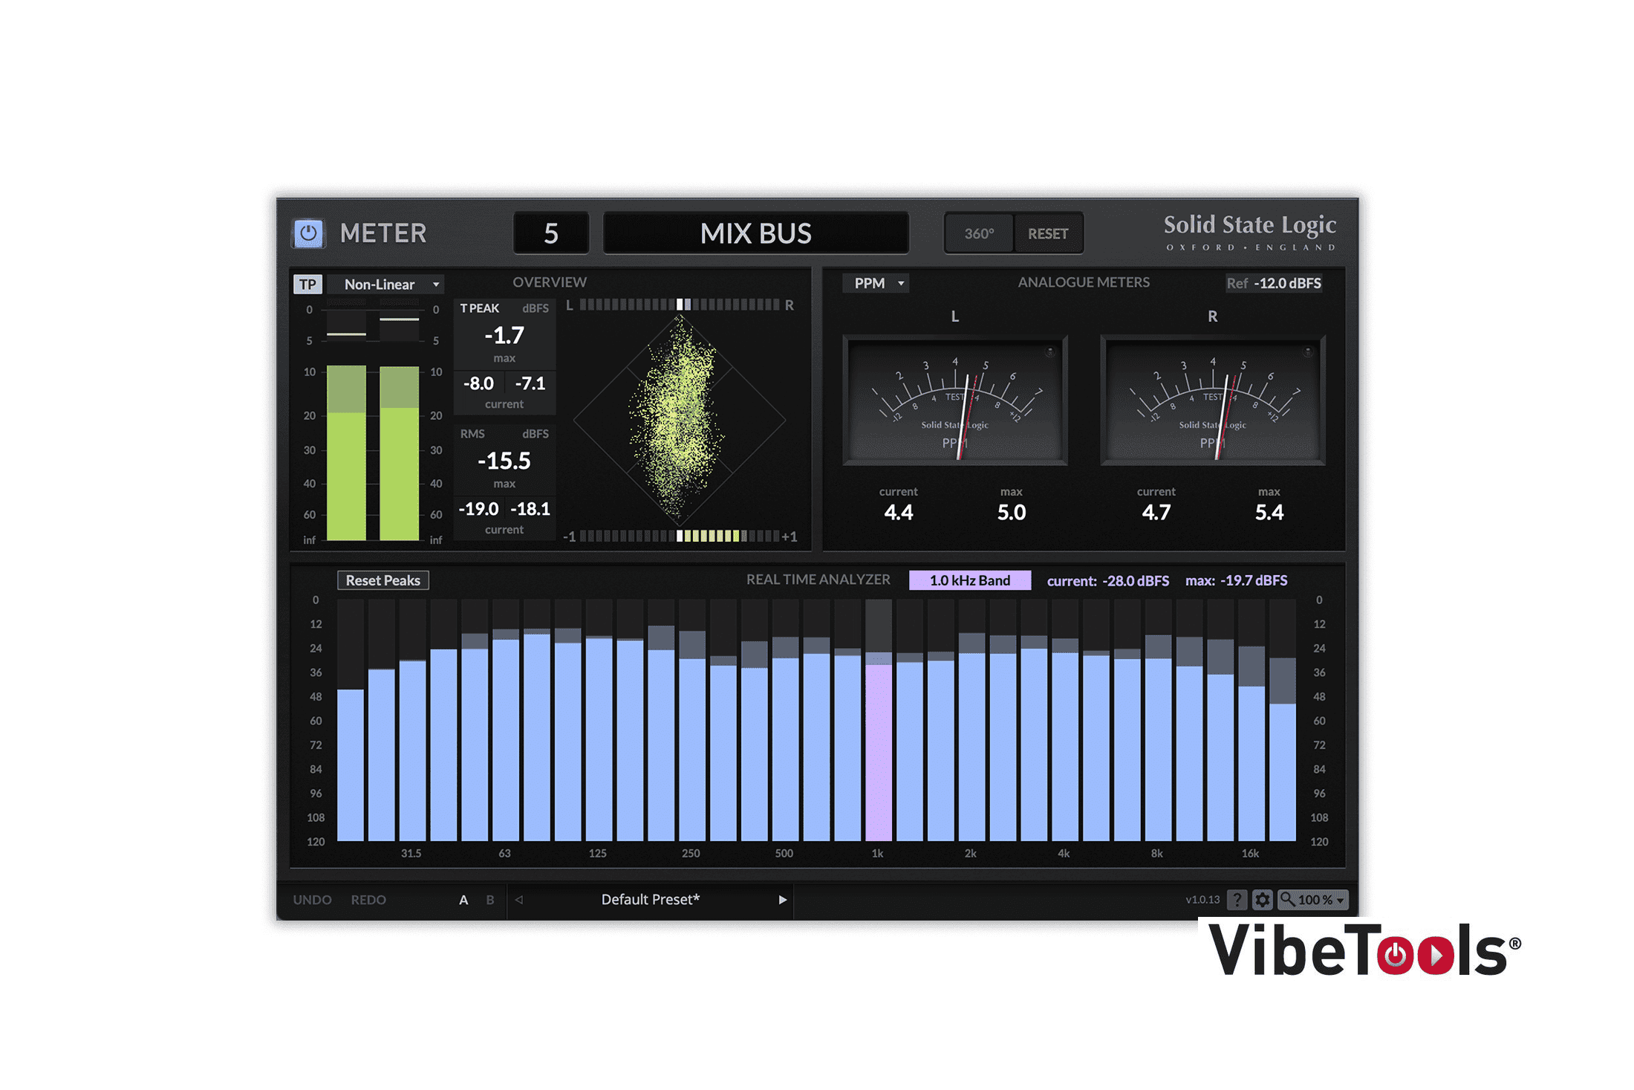Image resolution: width=1634 pixels, height=1090 pixels.
Task: Click left meter max value 5.0
Action: [1012, 512]
